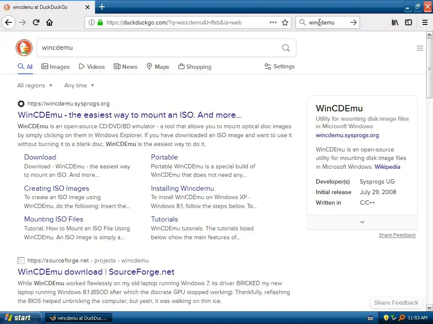Click scrollbar up arrow

point(429,35)
